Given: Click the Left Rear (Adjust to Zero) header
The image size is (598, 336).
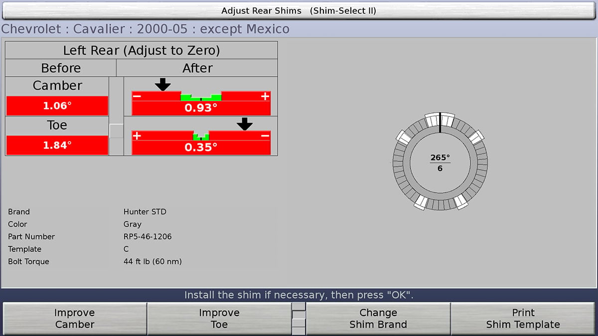Looking at the screenshot, I should (x=141, y=50).
